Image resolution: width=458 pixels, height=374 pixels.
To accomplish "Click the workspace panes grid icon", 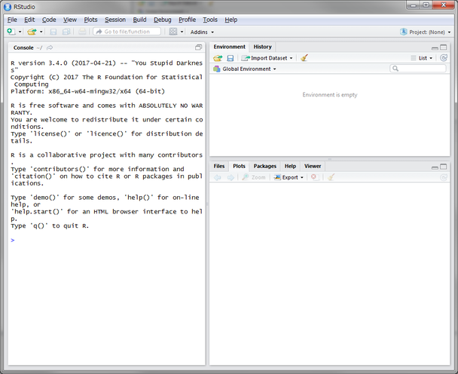I will (173, 32).
